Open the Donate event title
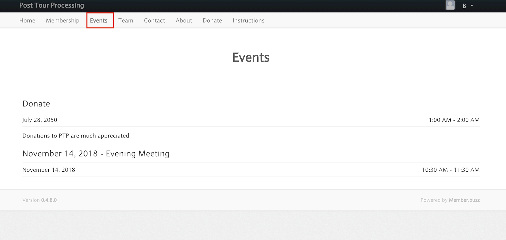The height and width of the screenshot is (240, 506). [36, 104]
